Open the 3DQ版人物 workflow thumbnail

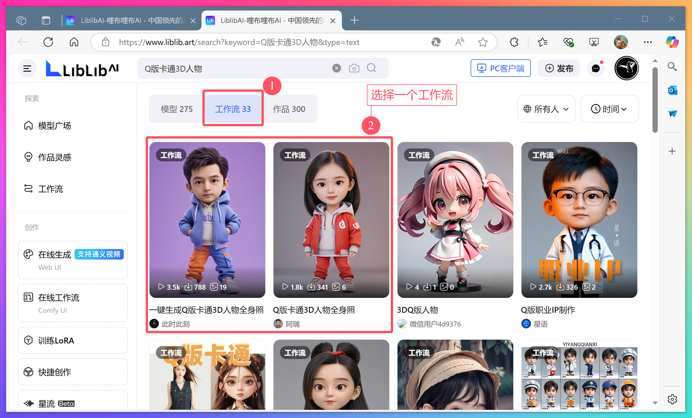coord(455,220)
